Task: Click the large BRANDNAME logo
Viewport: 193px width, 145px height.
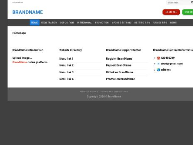Action: pyautogui.click(x=27, y=12)
